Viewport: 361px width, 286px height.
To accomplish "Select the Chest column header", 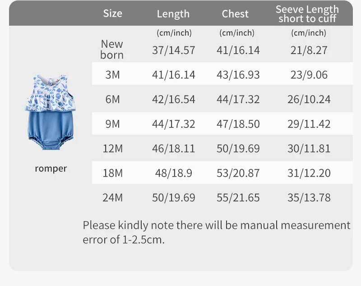I will [235, 14].
